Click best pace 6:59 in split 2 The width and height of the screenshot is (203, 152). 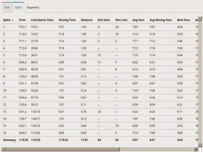180,34
